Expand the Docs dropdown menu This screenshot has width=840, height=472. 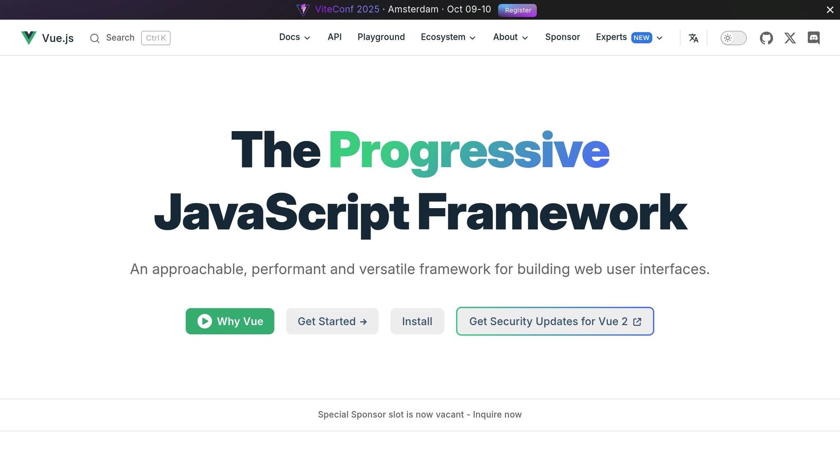(294, 37)
